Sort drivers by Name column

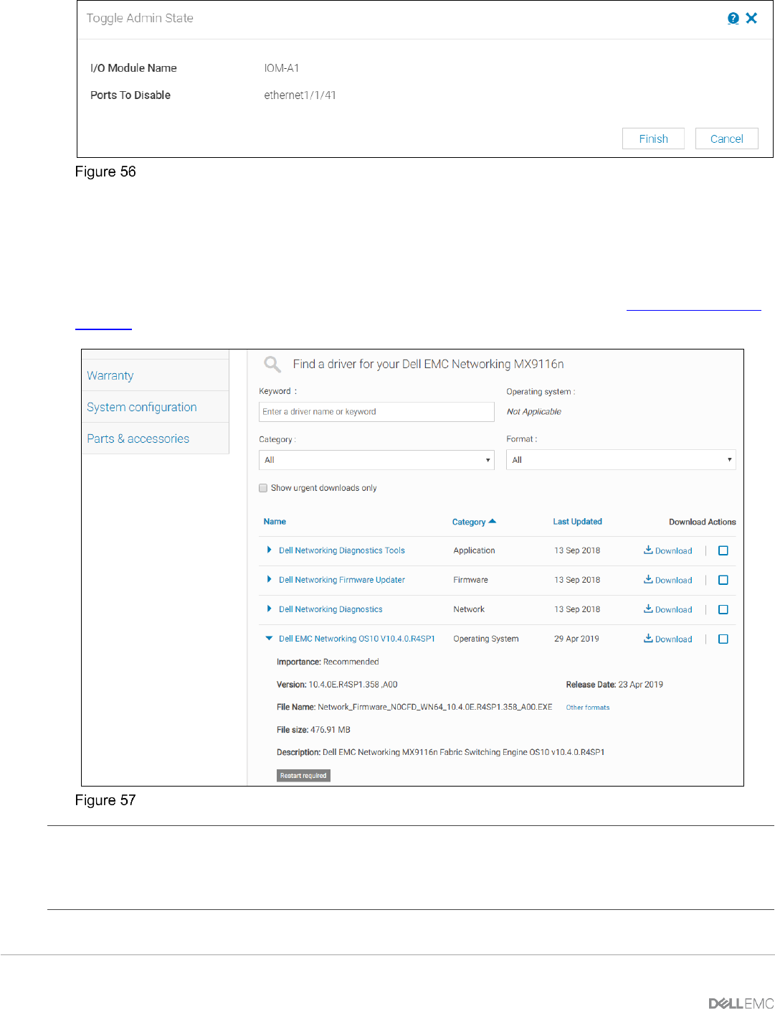pos(275,522)
